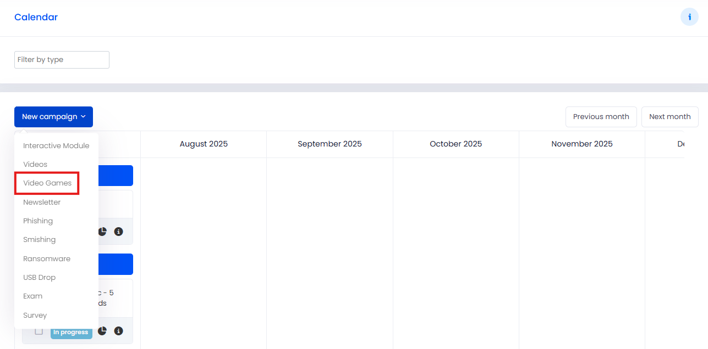Pick Ransomware from the dropdown menu

pos(47,258)
